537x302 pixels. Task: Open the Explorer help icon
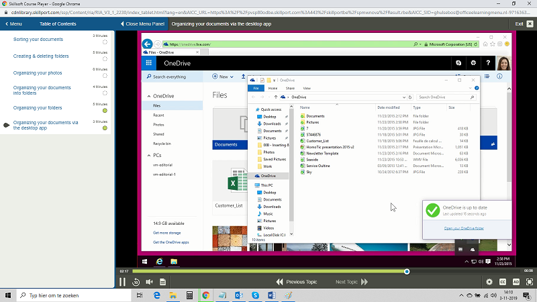pyautogui.click(x=477, y=89)
